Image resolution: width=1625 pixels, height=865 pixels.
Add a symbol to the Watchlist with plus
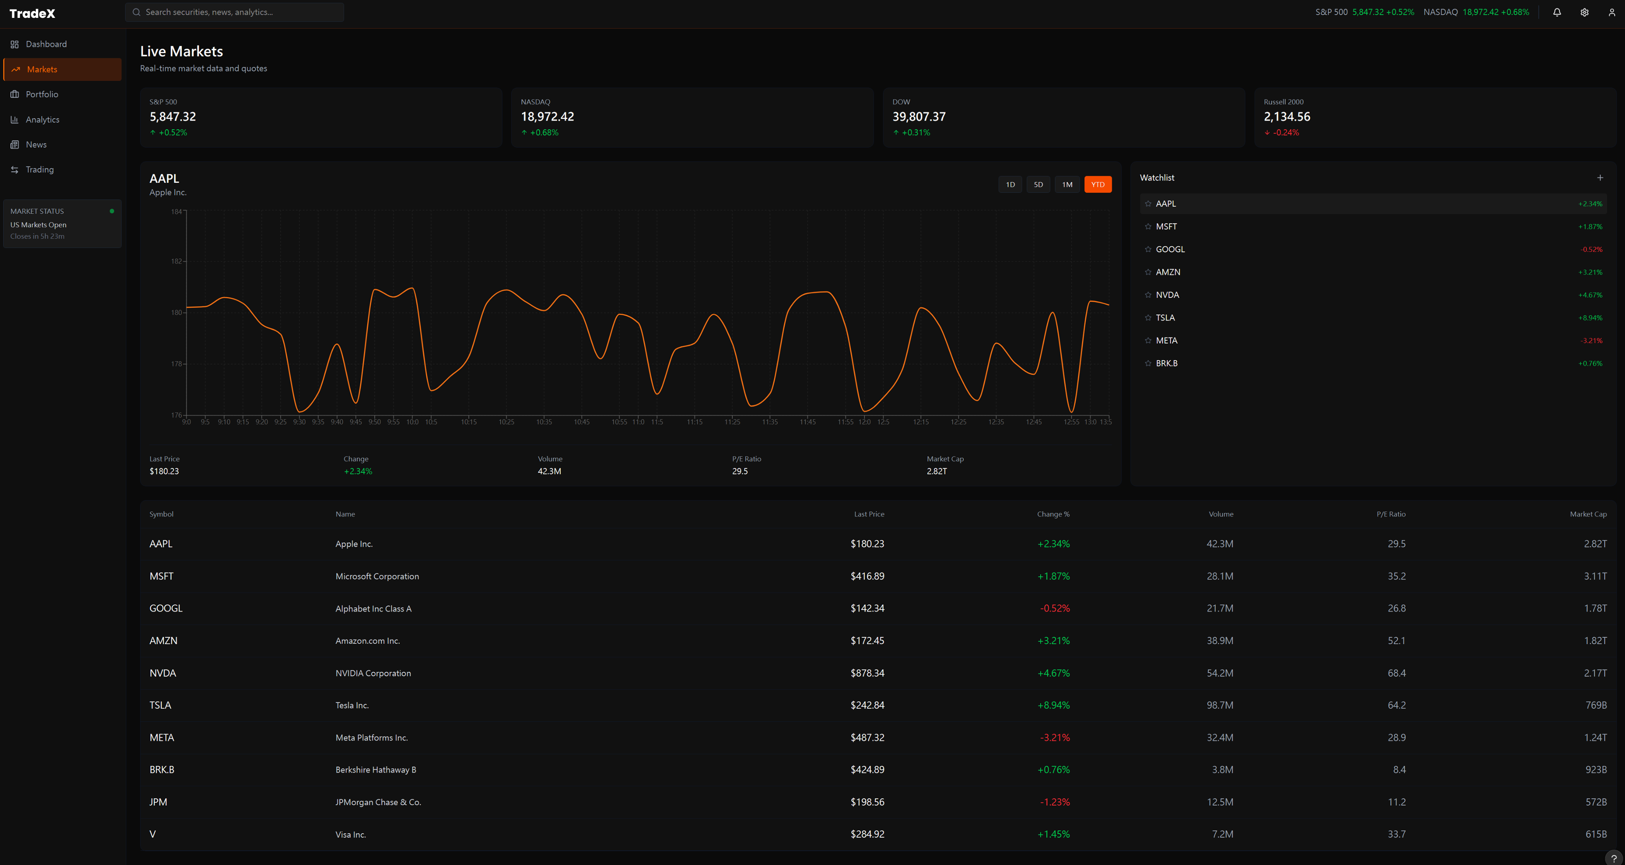point(1600,178)
